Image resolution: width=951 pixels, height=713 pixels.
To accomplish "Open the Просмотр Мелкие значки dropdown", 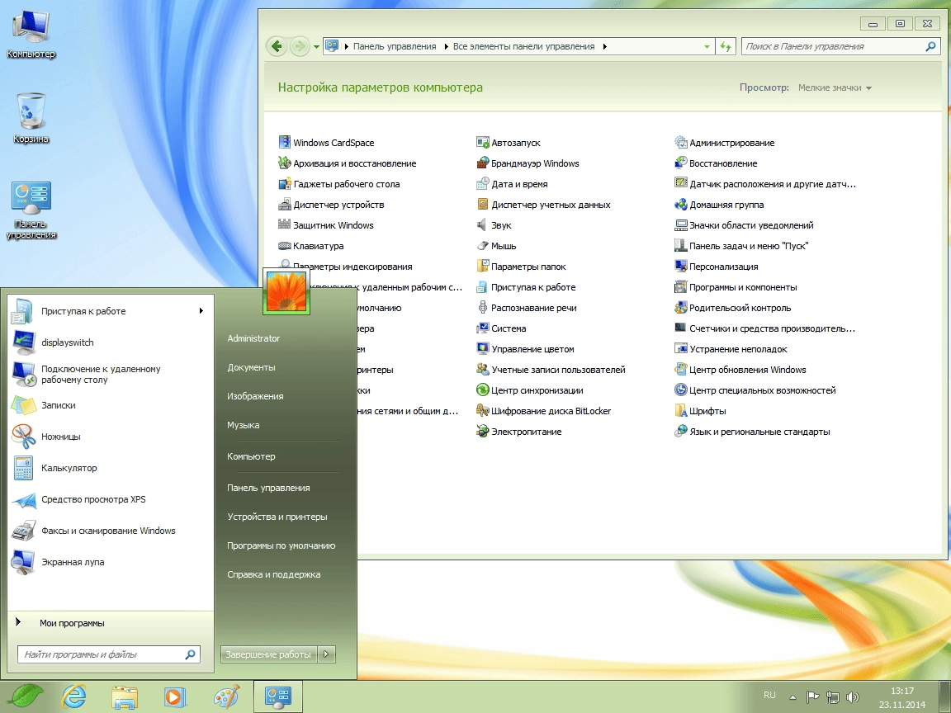I will coord(835,88).
